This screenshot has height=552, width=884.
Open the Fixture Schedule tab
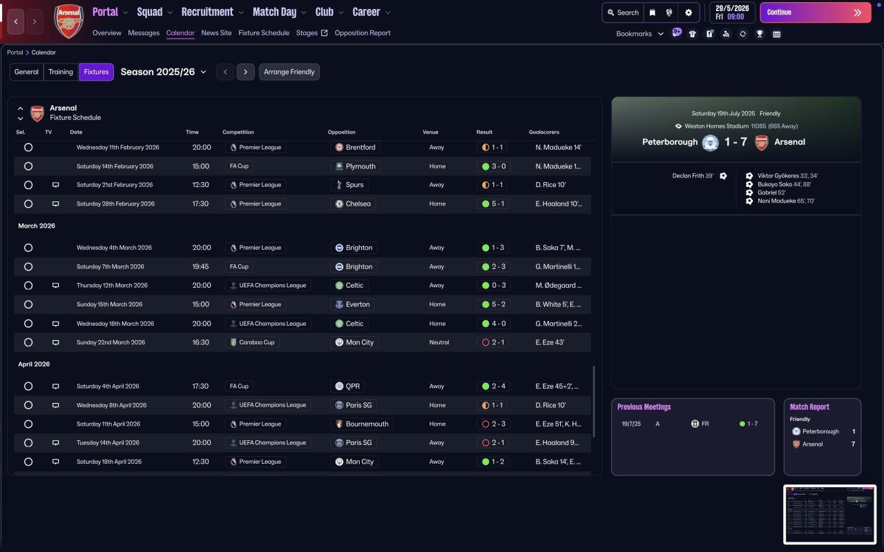tap(264, 33)
